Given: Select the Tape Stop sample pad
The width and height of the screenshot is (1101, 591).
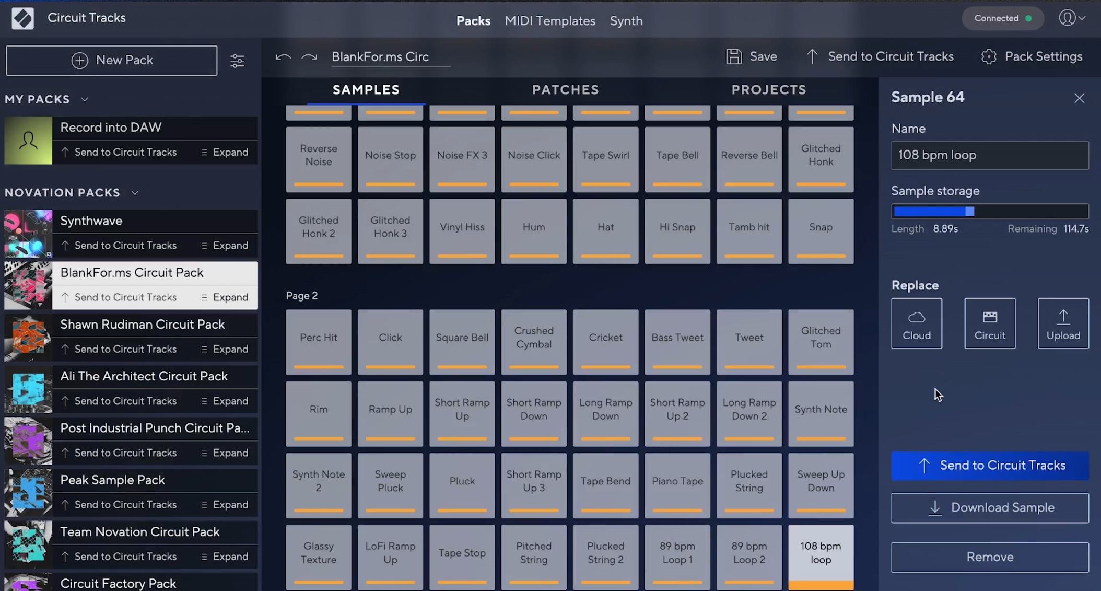Looking at the screenshot, I should (x=462, y=557).
